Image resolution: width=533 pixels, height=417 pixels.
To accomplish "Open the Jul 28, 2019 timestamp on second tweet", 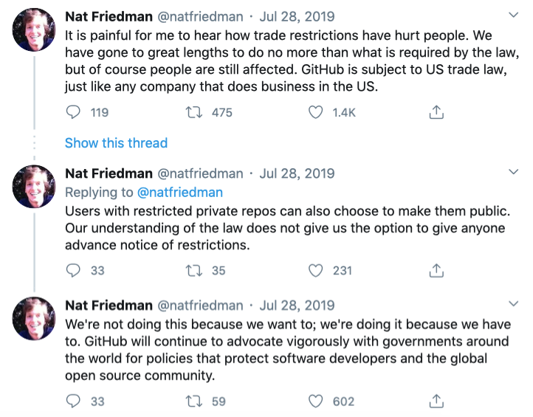I will click(297, 173).
